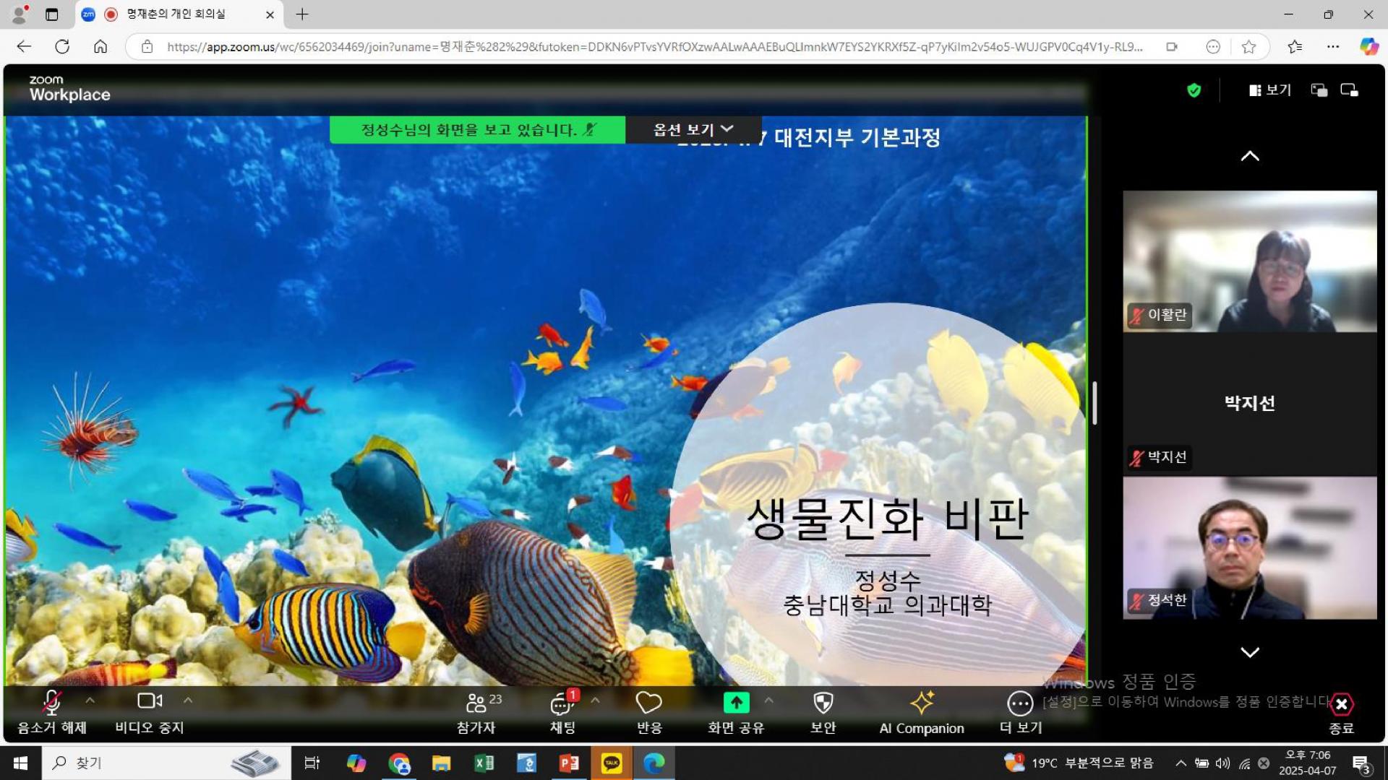Screen dimensions: 1388x780
Task: Open browser settings and more ellipsis
Action: [x=1333, y=47]
